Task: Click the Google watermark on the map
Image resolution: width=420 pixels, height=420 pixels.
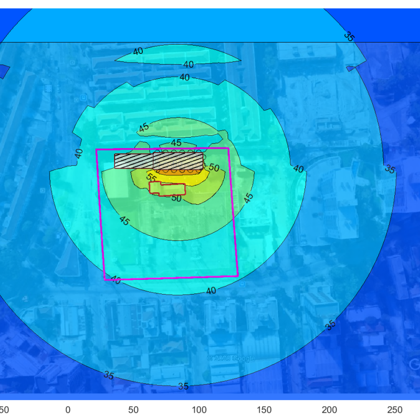Action: 231,359
